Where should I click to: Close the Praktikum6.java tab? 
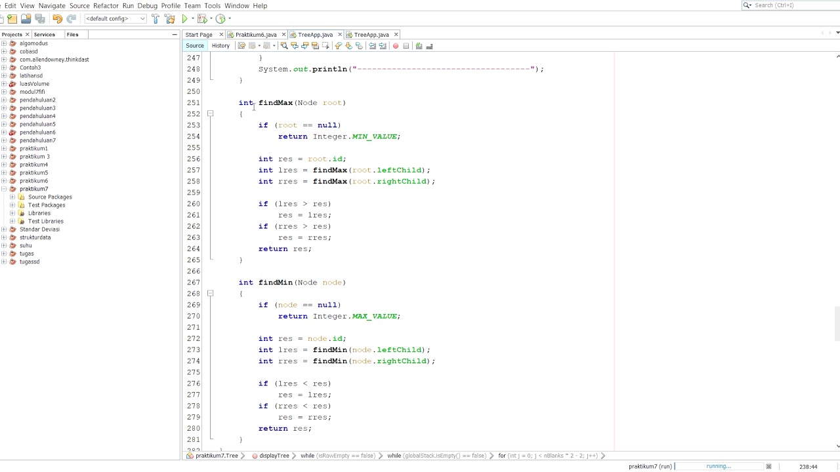tap(284, 35)
